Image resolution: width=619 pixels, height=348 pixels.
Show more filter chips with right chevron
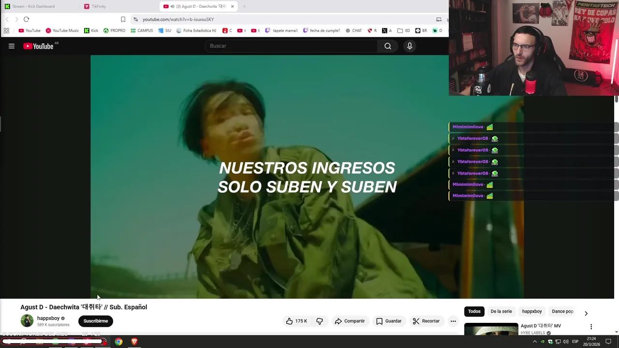[x=586, y=313]
